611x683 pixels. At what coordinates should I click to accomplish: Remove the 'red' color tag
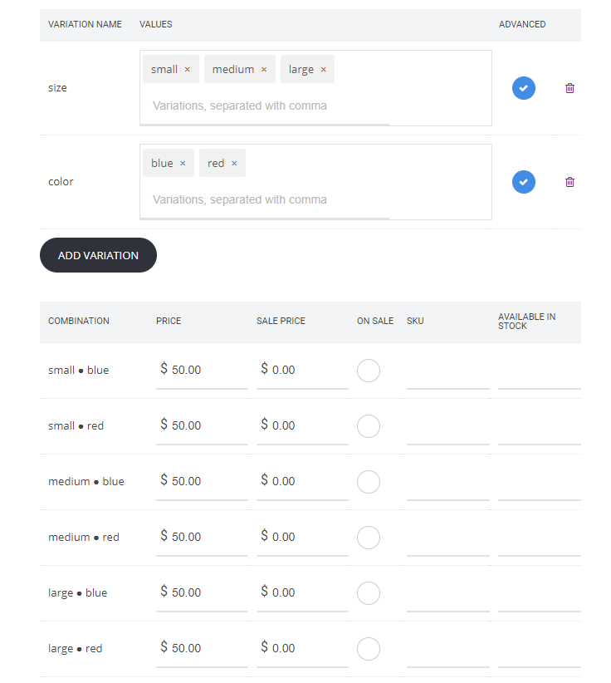click(234, 164)
